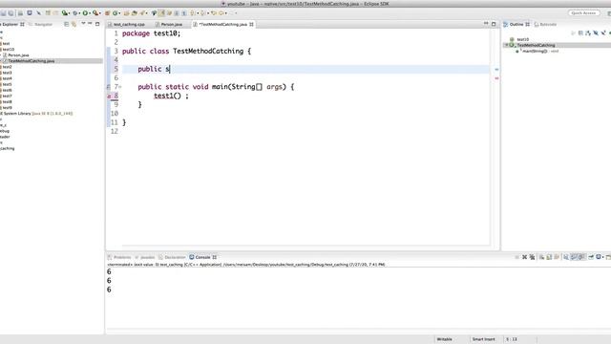Click Clear Console icon
This screenshot has height=344, width=611.
pyautogui.click(x=541, y=257)
